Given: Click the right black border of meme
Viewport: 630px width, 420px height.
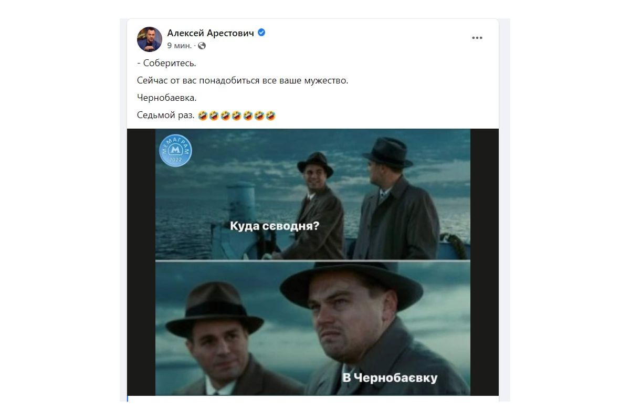Looking at the screenshot, I should (x=484, y=261).
